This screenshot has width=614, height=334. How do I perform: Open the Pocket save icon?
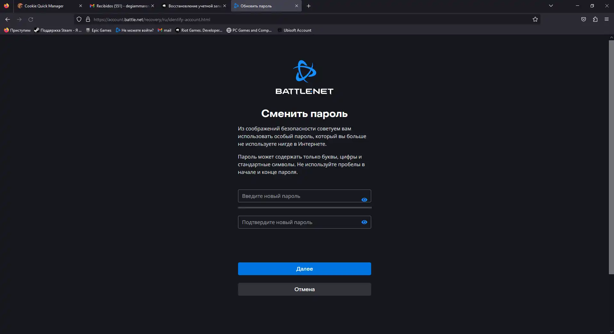584,19
